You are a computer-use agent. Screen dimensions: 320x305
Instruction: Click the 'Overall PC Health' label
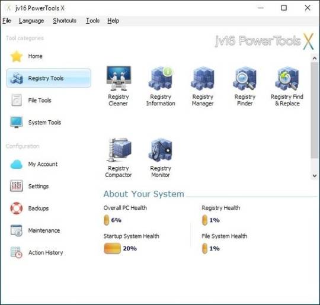tap(125, 208)
